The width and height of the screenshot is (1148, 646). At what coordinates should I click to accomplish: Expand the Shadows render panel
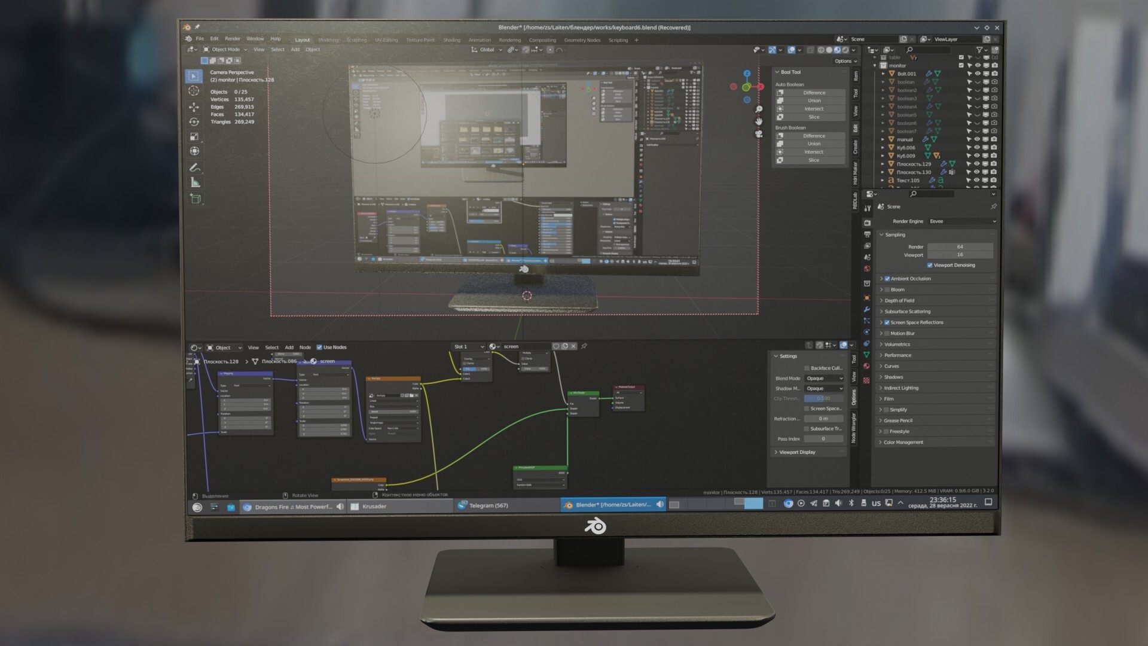893,377
